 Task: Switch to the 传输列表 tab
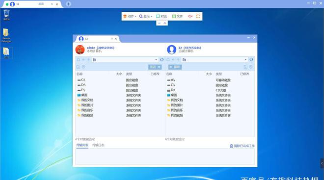pyautogui.click(x=82, y=145)
